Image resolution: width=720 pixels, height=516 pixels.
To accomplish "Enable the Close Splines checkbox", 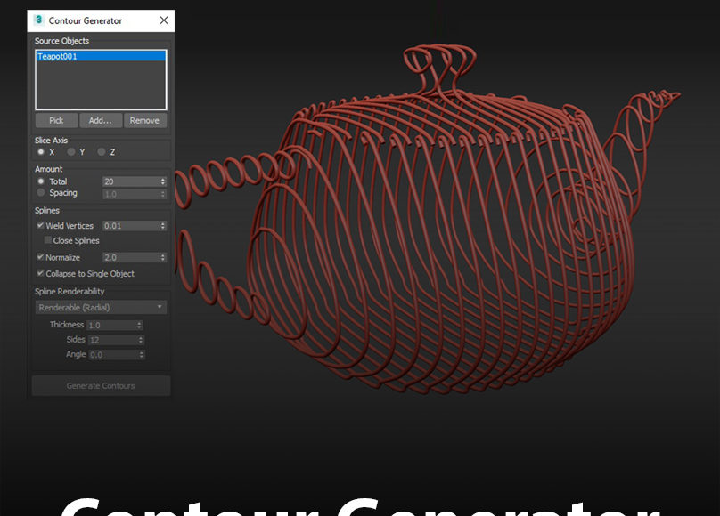I will coord(48,241).
